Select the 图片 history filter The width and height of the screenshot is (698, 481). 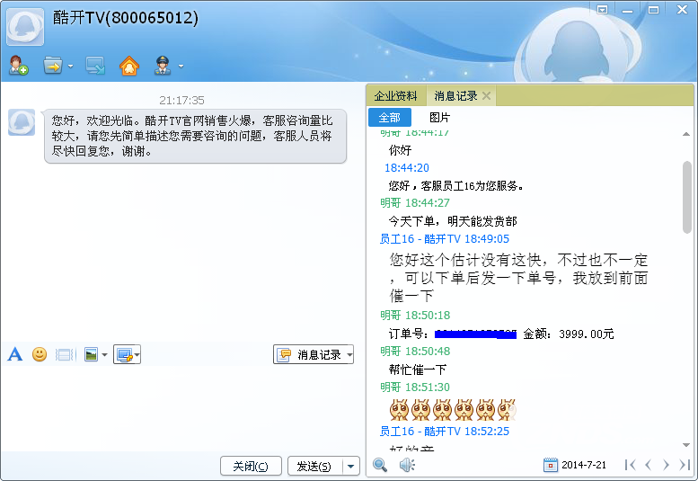pos(439,118)
